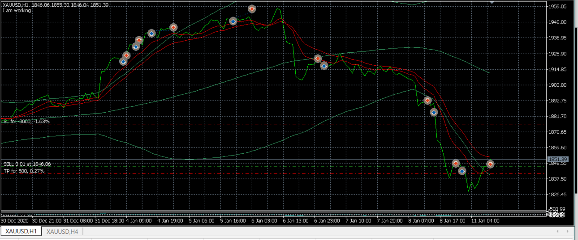Click the '7 Jan 10:00' time axis label
Viewport: 578px width, 240px height.
pos(358,221)
